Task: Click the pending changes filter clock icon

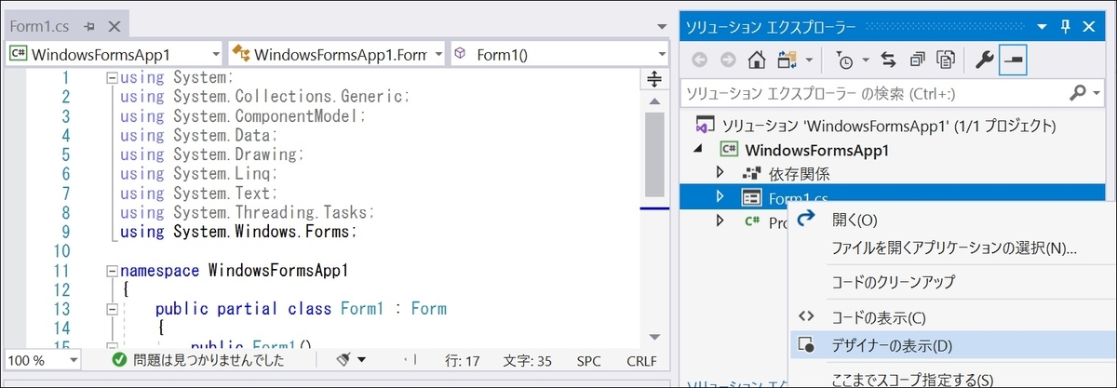Action: [x=845, y=60]
